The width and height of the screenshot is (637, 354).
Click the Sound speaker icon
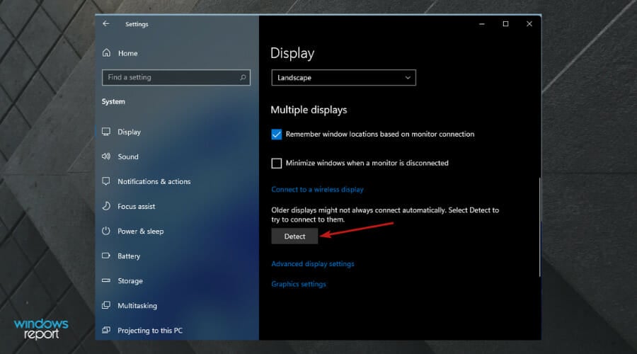[106, 156]
